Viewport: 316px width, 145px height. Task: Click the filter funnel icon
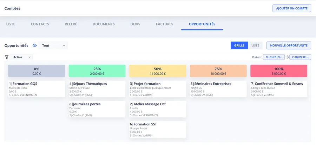(7, 57)
